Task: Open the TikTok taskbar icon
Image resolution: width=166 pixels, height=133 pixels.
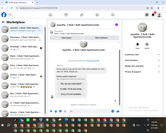Action: [x=15, y=120]
